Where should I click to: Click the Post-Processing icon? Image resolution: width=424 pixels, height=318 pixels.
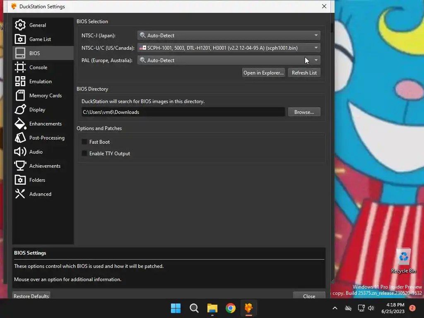[20, 137]
